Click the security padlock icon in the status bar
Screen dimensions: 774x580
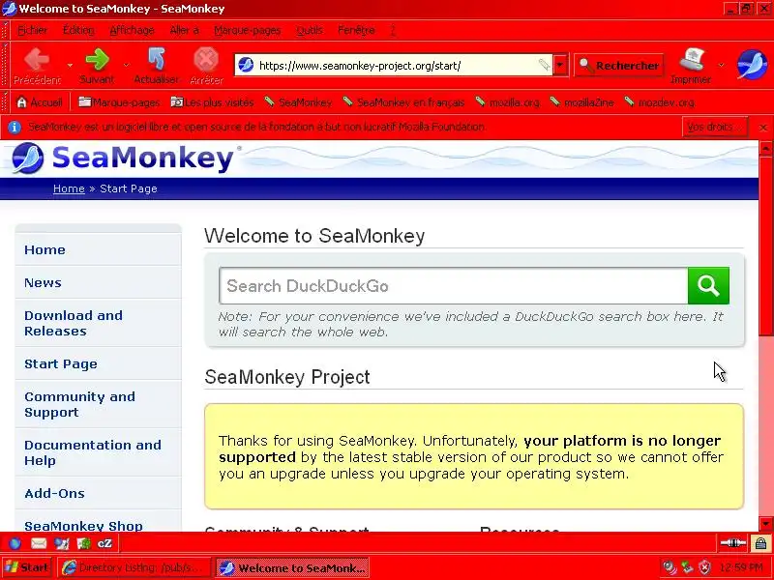[760, 543]
